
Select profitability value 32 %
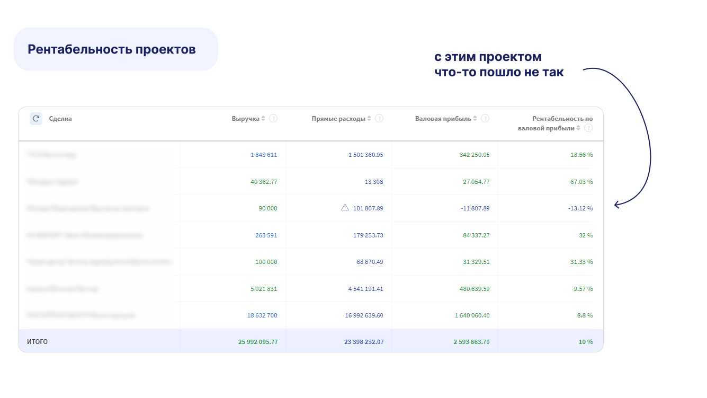pos(586,235)
